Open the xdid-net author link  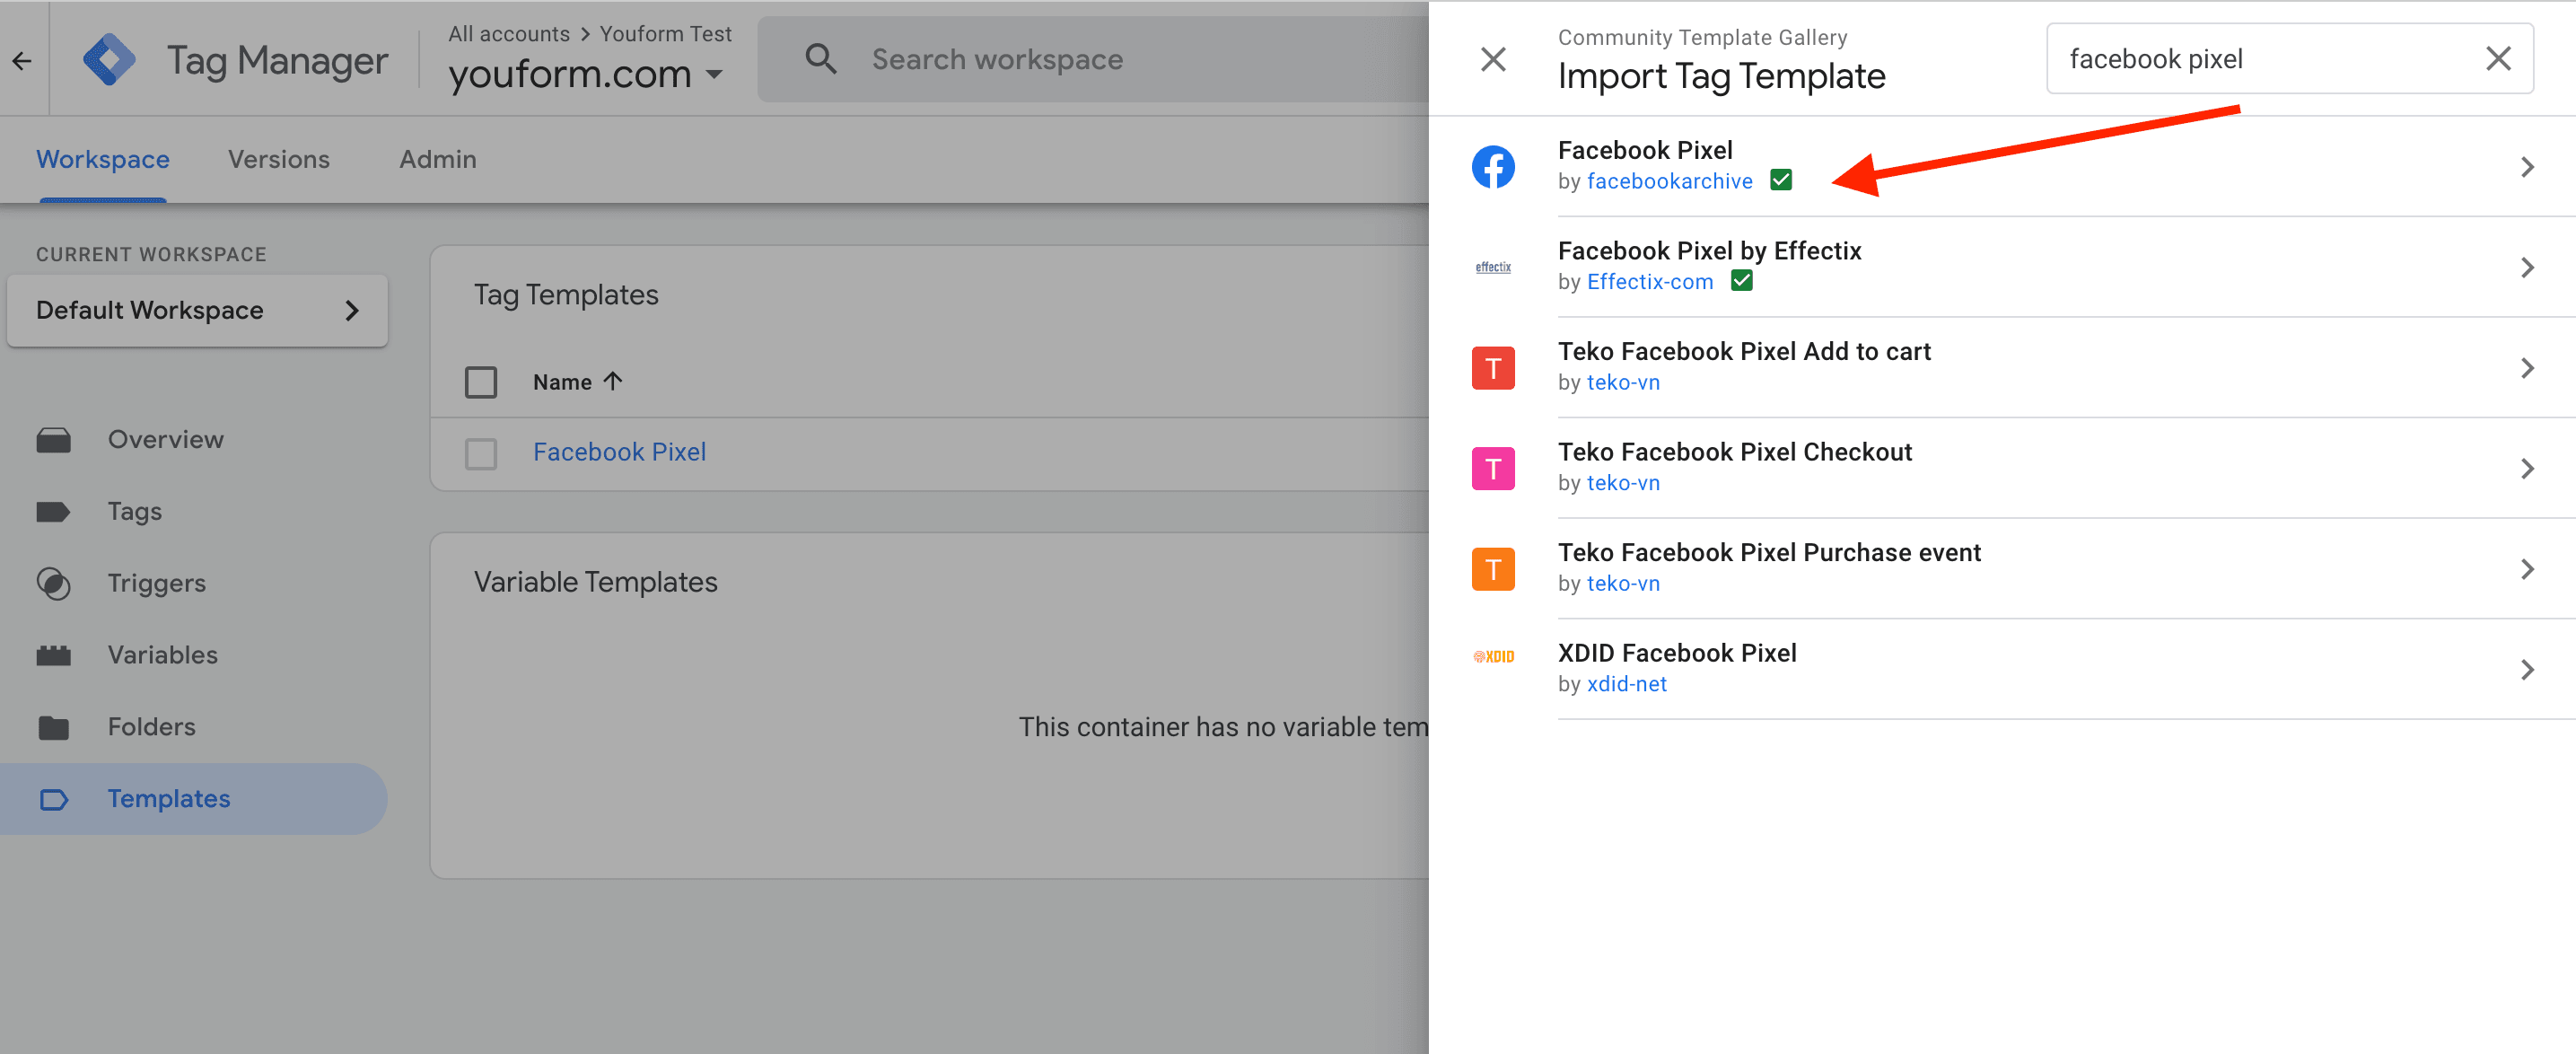pos(1627,685)
